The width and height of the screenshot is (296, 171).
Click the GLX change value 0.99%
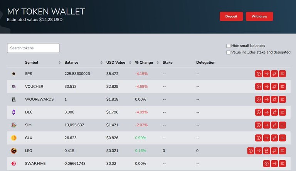coord(141,138)
